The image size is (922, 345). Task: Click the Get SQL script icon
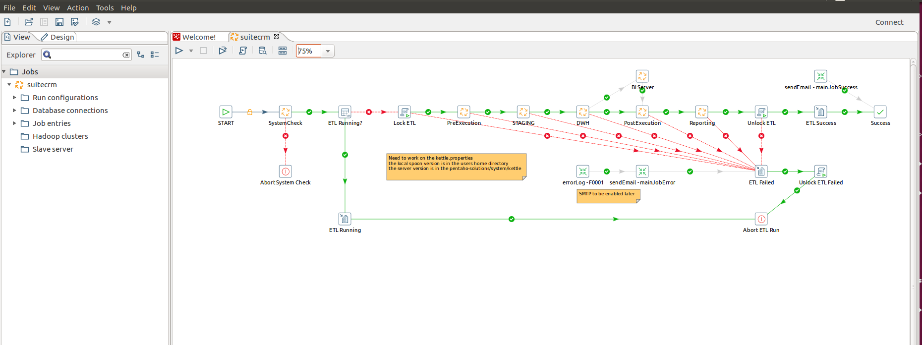point(243,51)
